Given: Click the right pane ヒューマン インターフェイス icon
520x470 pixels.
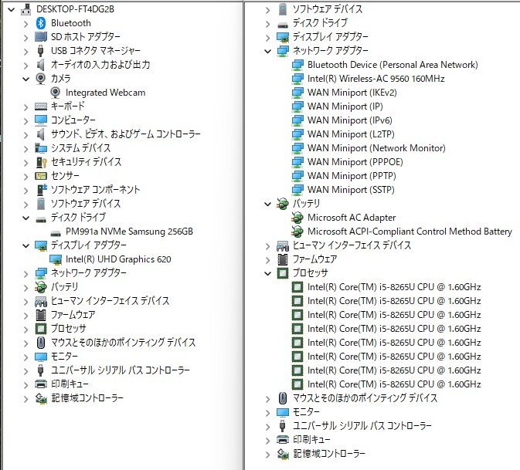Looking at the screenshot, I should coord(283,245).
